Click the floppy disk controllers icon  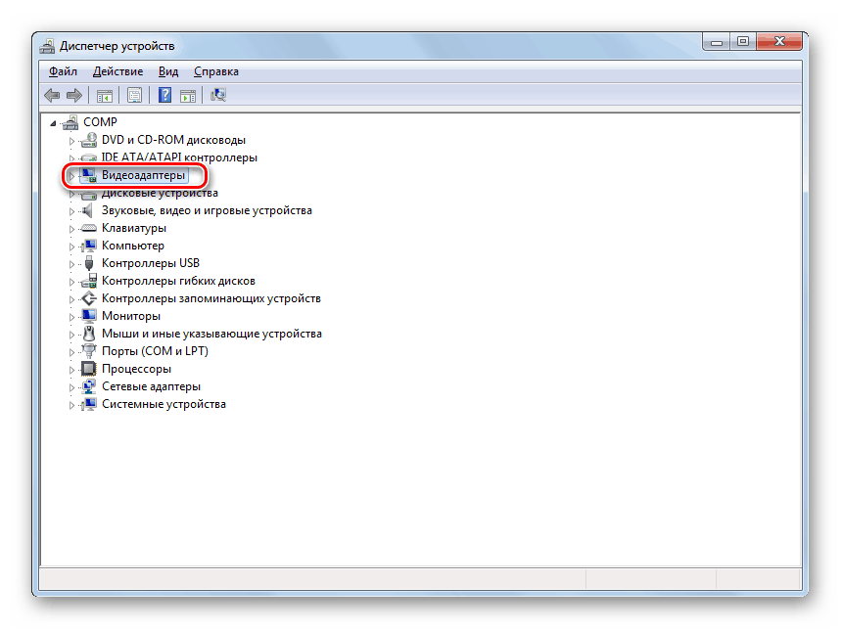click(x=89, y=281)
